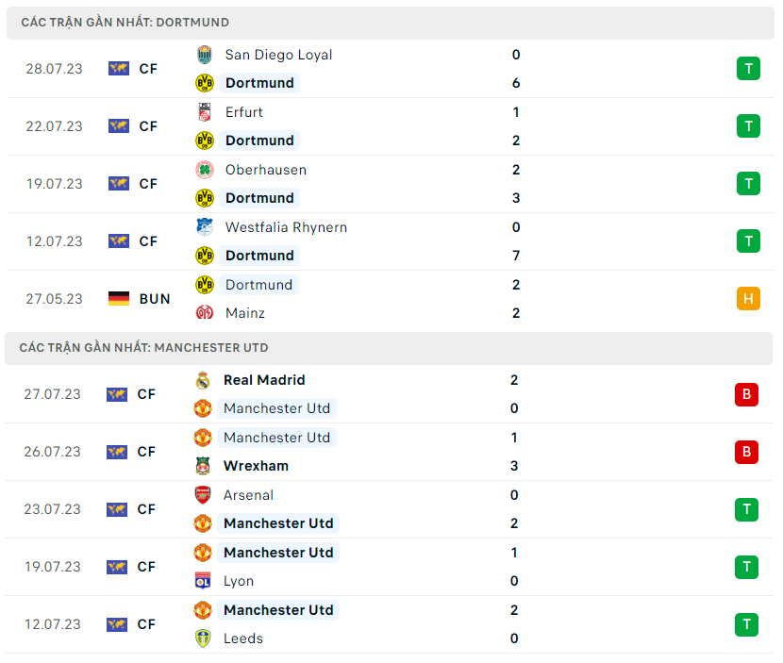Click the Westfalia Rhynern team logo
Viewport: 783px width, 663px height.
[x=204, y=227]
